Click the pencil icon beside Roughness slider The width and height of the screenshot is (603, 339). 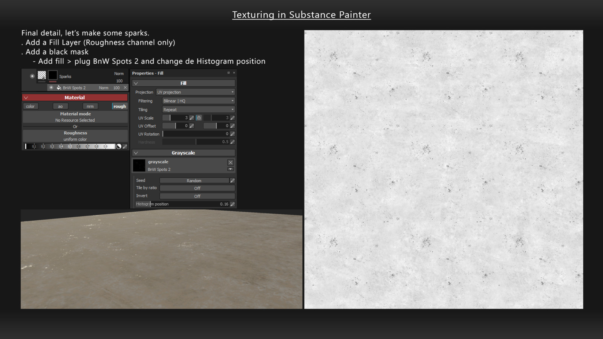coord(125,147)
